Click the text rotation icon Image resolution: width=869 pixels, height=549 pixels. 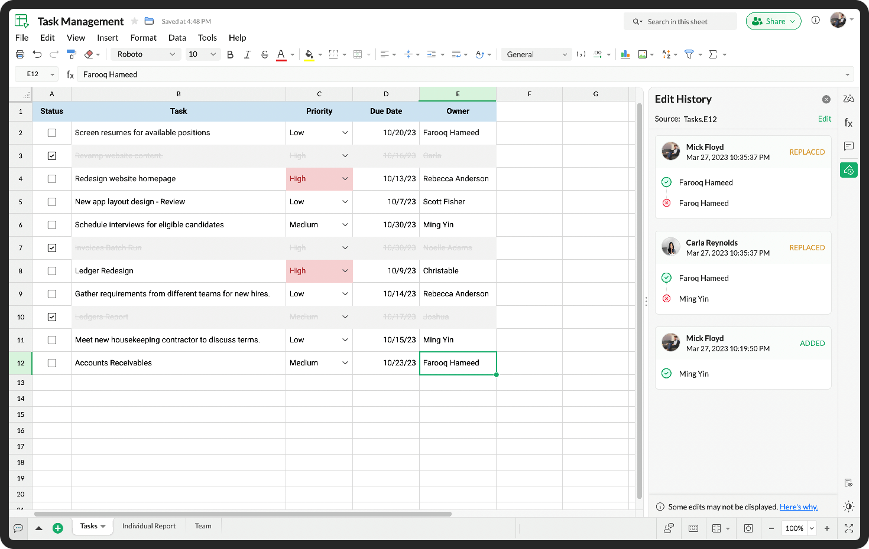coord(479,54)
